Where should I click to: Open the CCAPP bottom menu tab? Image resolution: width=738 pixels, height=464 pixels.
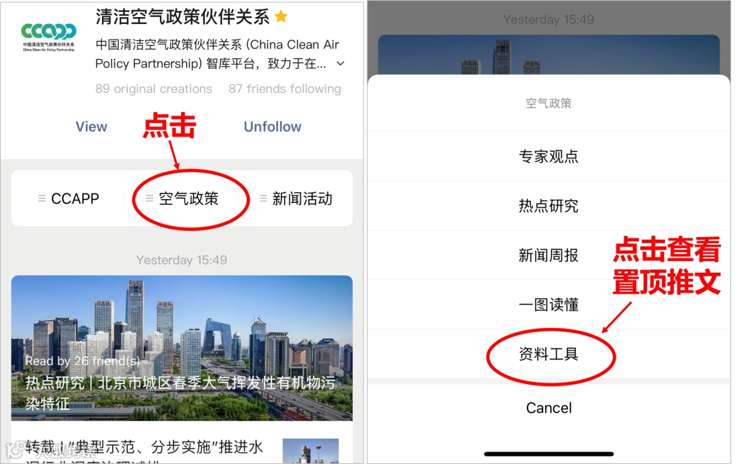[x=68, y=199]
